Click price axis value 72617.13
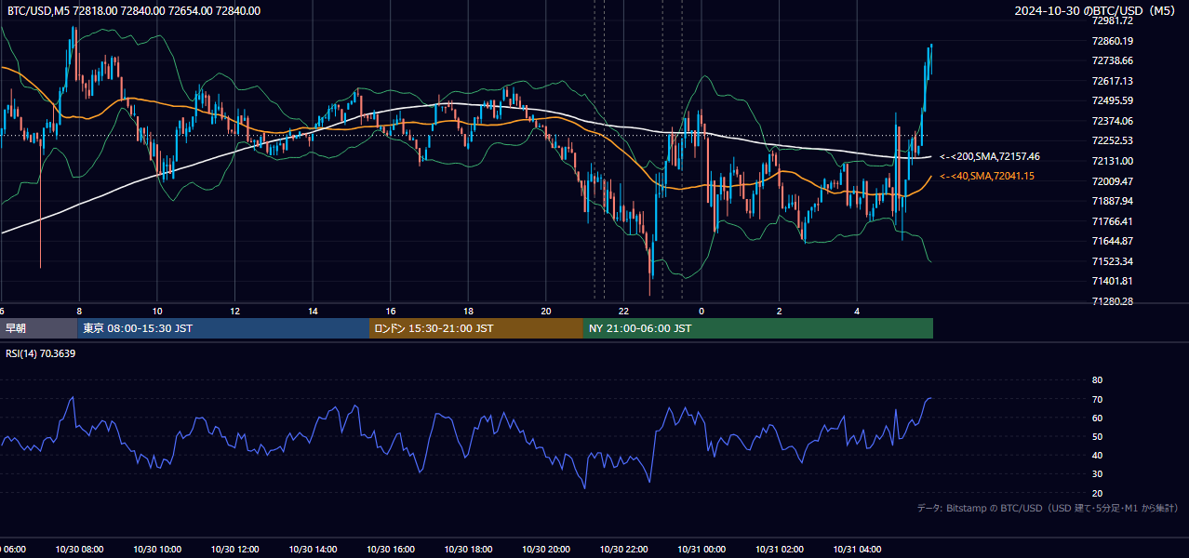The image size is (1189, 558). click(x=1113, y=81)
